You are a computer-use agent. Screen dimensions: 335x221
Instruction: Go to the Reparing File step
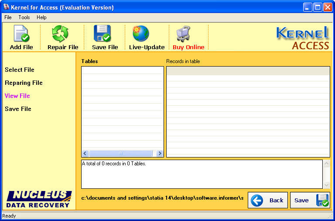pos(24,83)
